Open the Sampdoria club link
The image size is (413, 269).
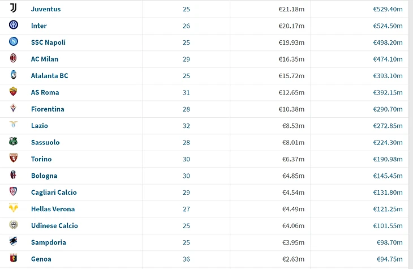49,242
